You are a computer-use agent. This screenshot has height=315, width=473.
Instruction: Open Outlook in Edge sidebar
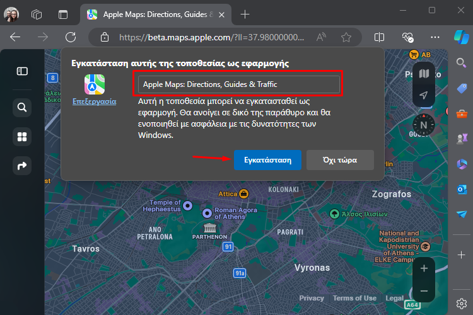click(462, 189)
